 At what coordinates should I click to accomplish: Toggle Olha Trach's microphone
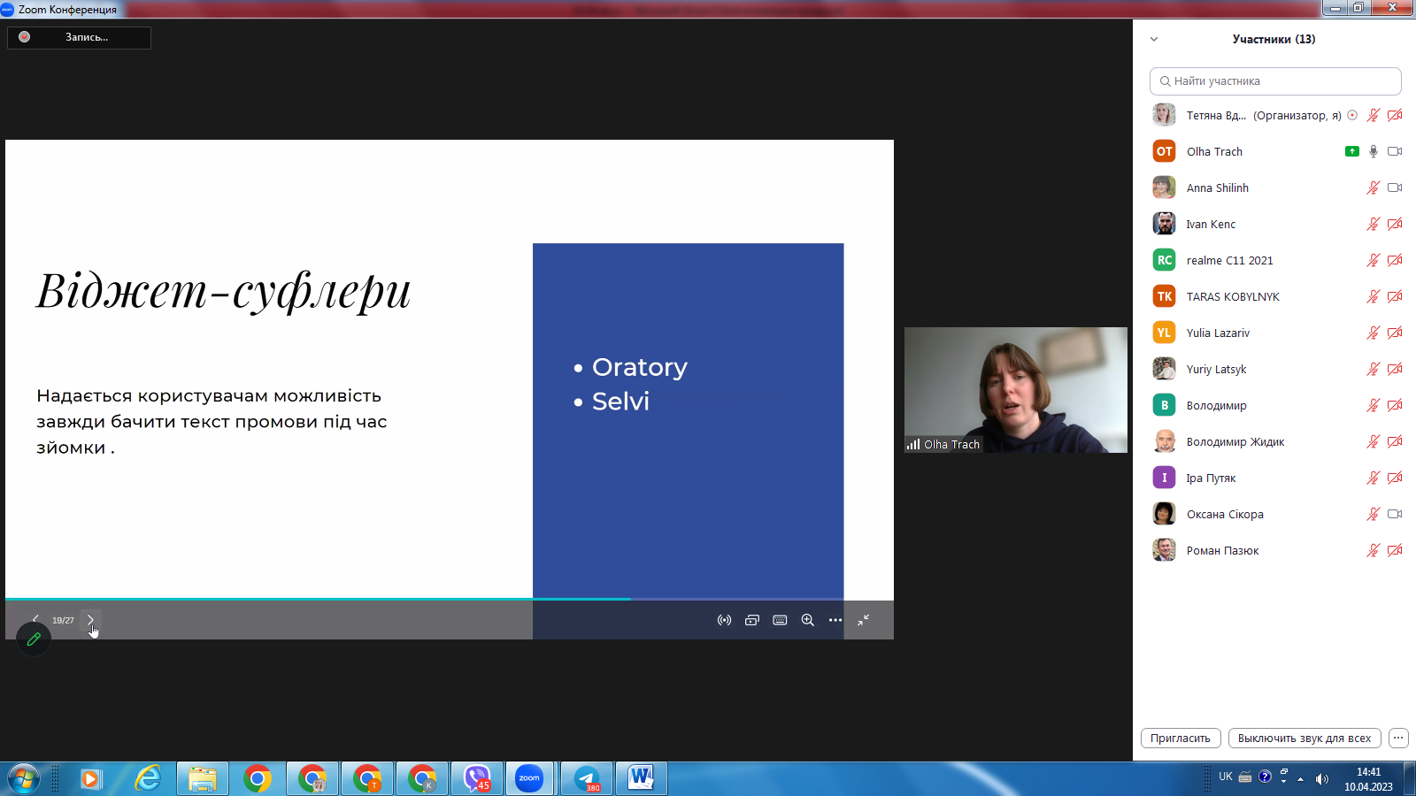coord(1373,151)
